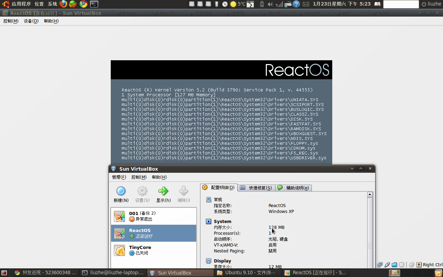Open the liuzhe user session menu
Viewport: 443px width, 277px height.
pos(431,4)
